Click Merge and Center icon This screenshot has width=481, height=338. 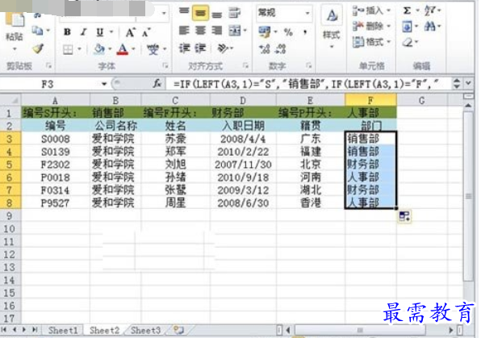coord(235,31)
